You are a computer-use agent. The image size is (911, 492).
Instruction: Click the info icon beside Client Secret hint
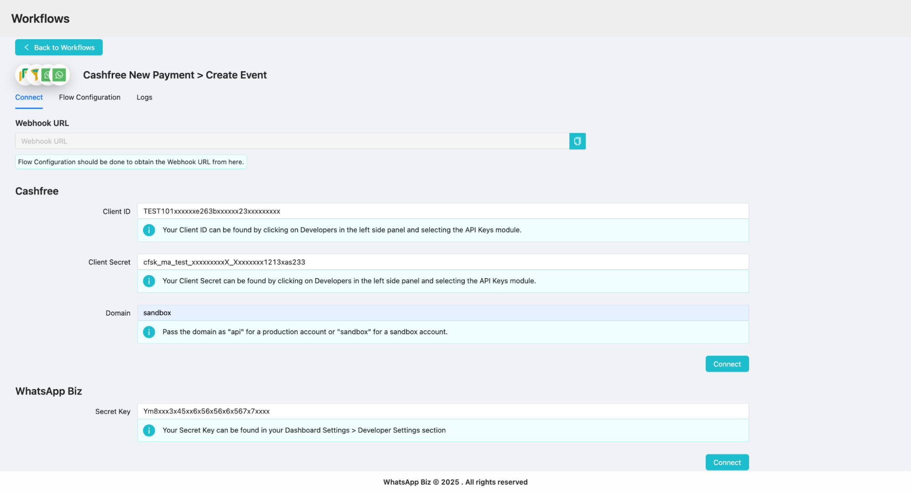(149, 281)
